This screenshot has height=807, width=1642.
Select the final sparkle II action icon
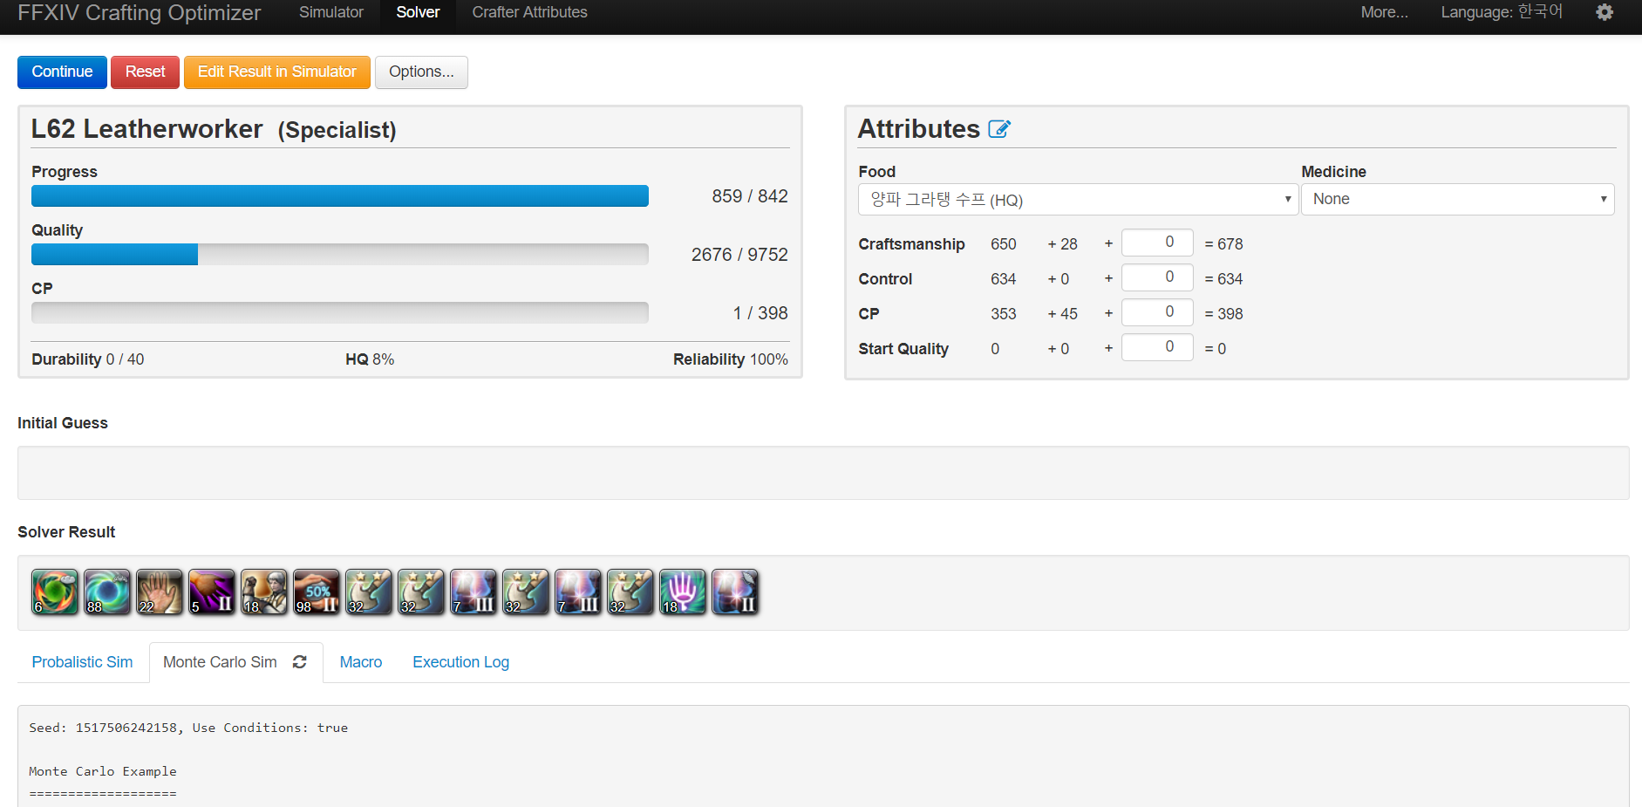(735, 592)
